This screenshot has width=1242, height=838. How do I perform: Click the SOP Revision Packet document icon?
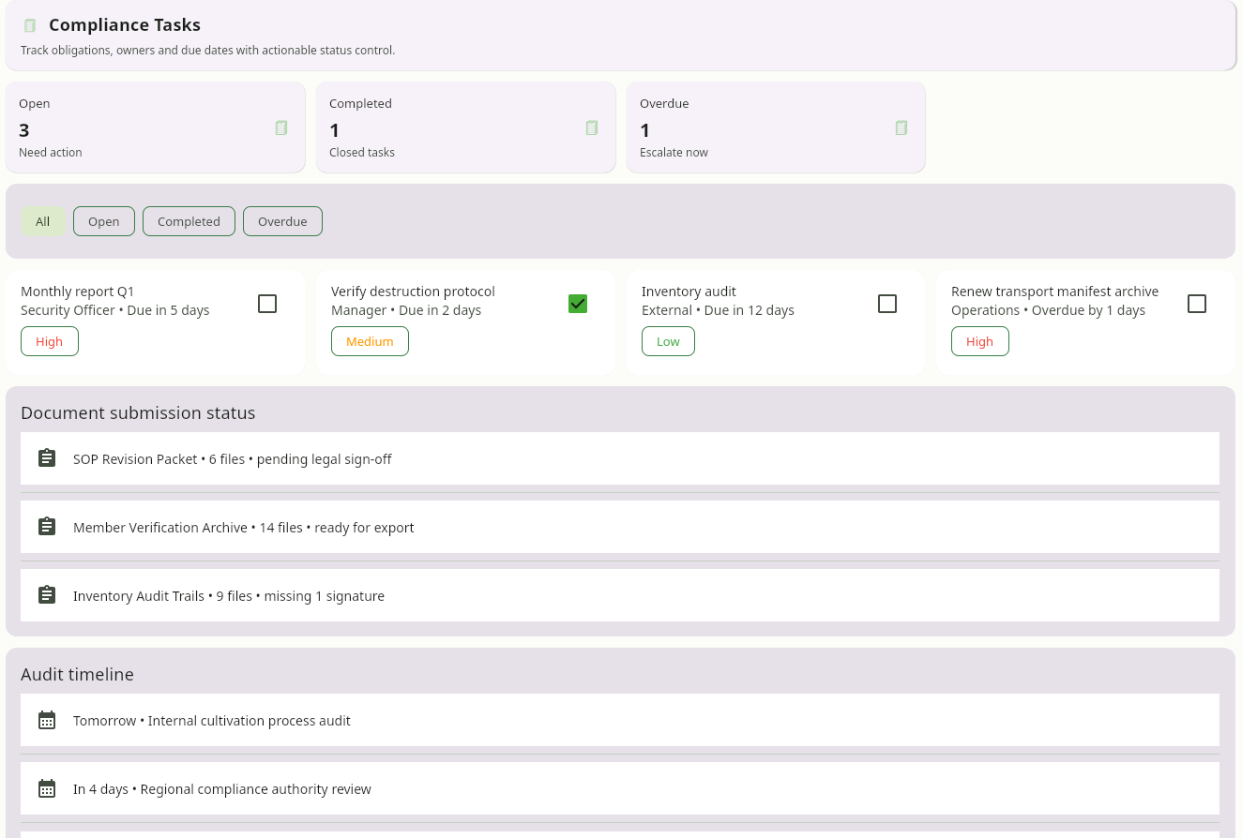tap(47, 458)
